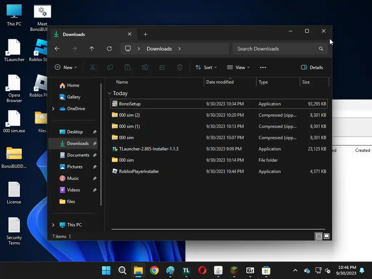Go back using the back arrow
The width and height of the screenshot is (372, 279).
click(57, 49)
